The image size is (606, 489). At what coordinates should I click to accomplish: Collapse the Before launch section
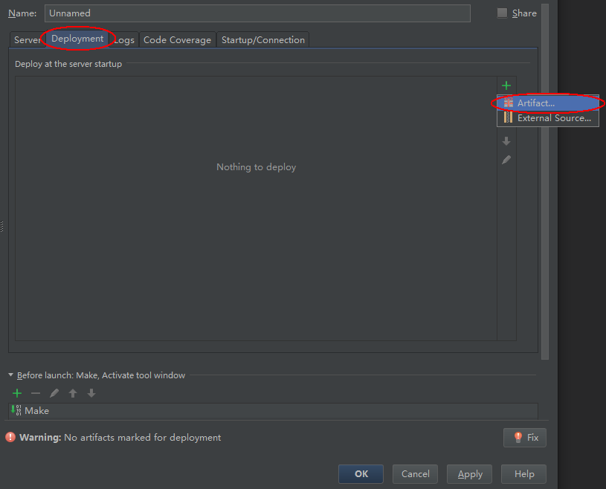(10, 375)
